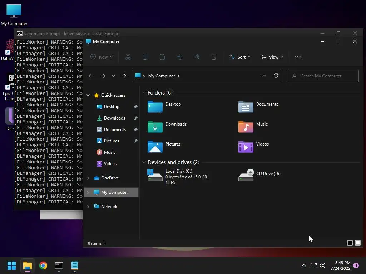Click '0 bytes free of 15.0 GB' text
The height and width of the screenshot is (274, 366).
(186, 177)
